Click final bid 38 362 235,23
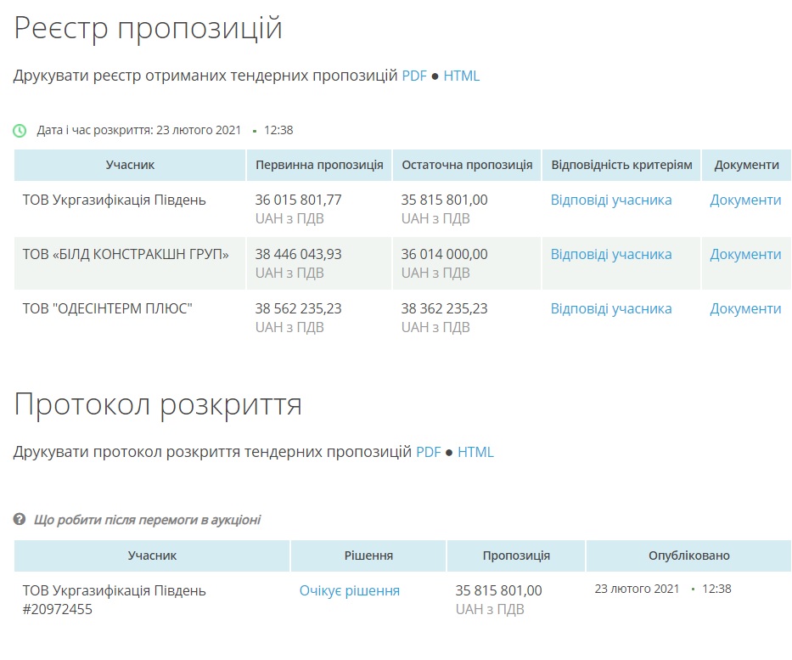Image resolution: width=792 pixels, height=660 pixels. click(x=445, y=309)
